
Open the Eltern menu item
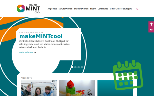click(93, 9)
